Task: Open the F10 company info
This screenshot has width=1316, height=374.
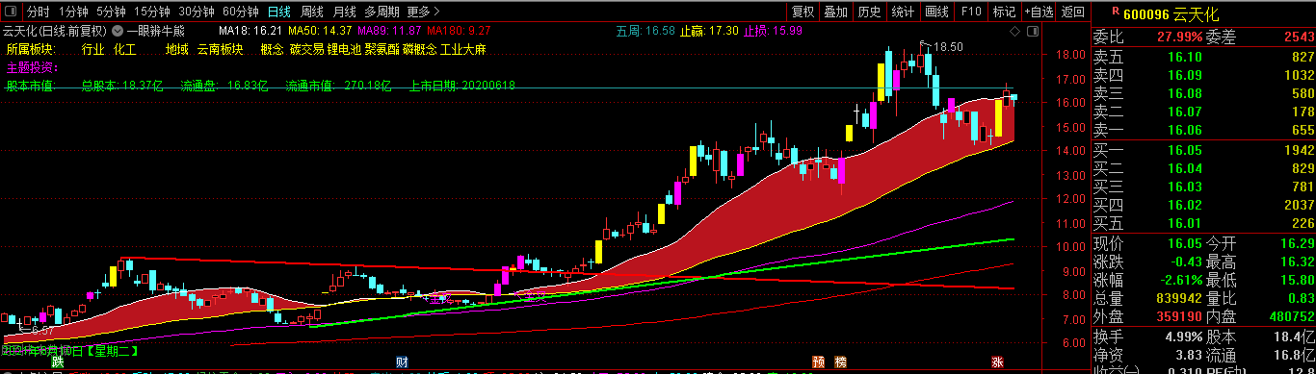Action: tap(970, 12)
